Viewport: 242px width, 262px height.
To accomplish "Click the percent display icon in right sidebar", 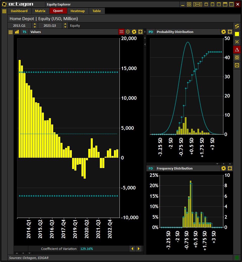I will click(x=237, y=42).
